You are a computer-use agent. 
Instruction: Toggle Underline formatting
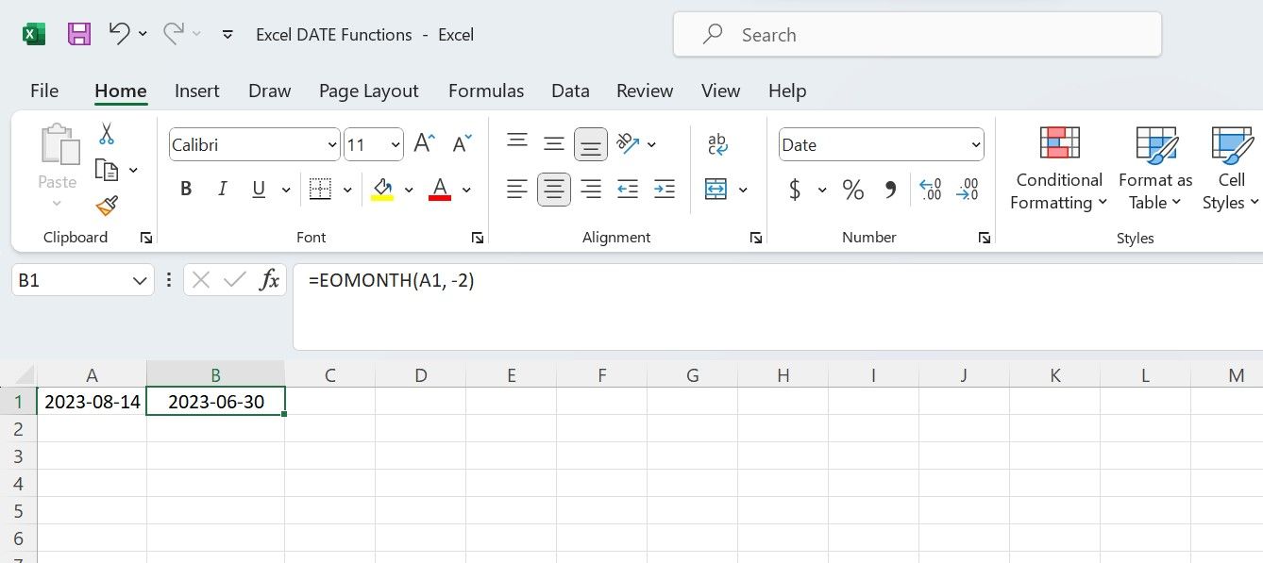point(258,189)
